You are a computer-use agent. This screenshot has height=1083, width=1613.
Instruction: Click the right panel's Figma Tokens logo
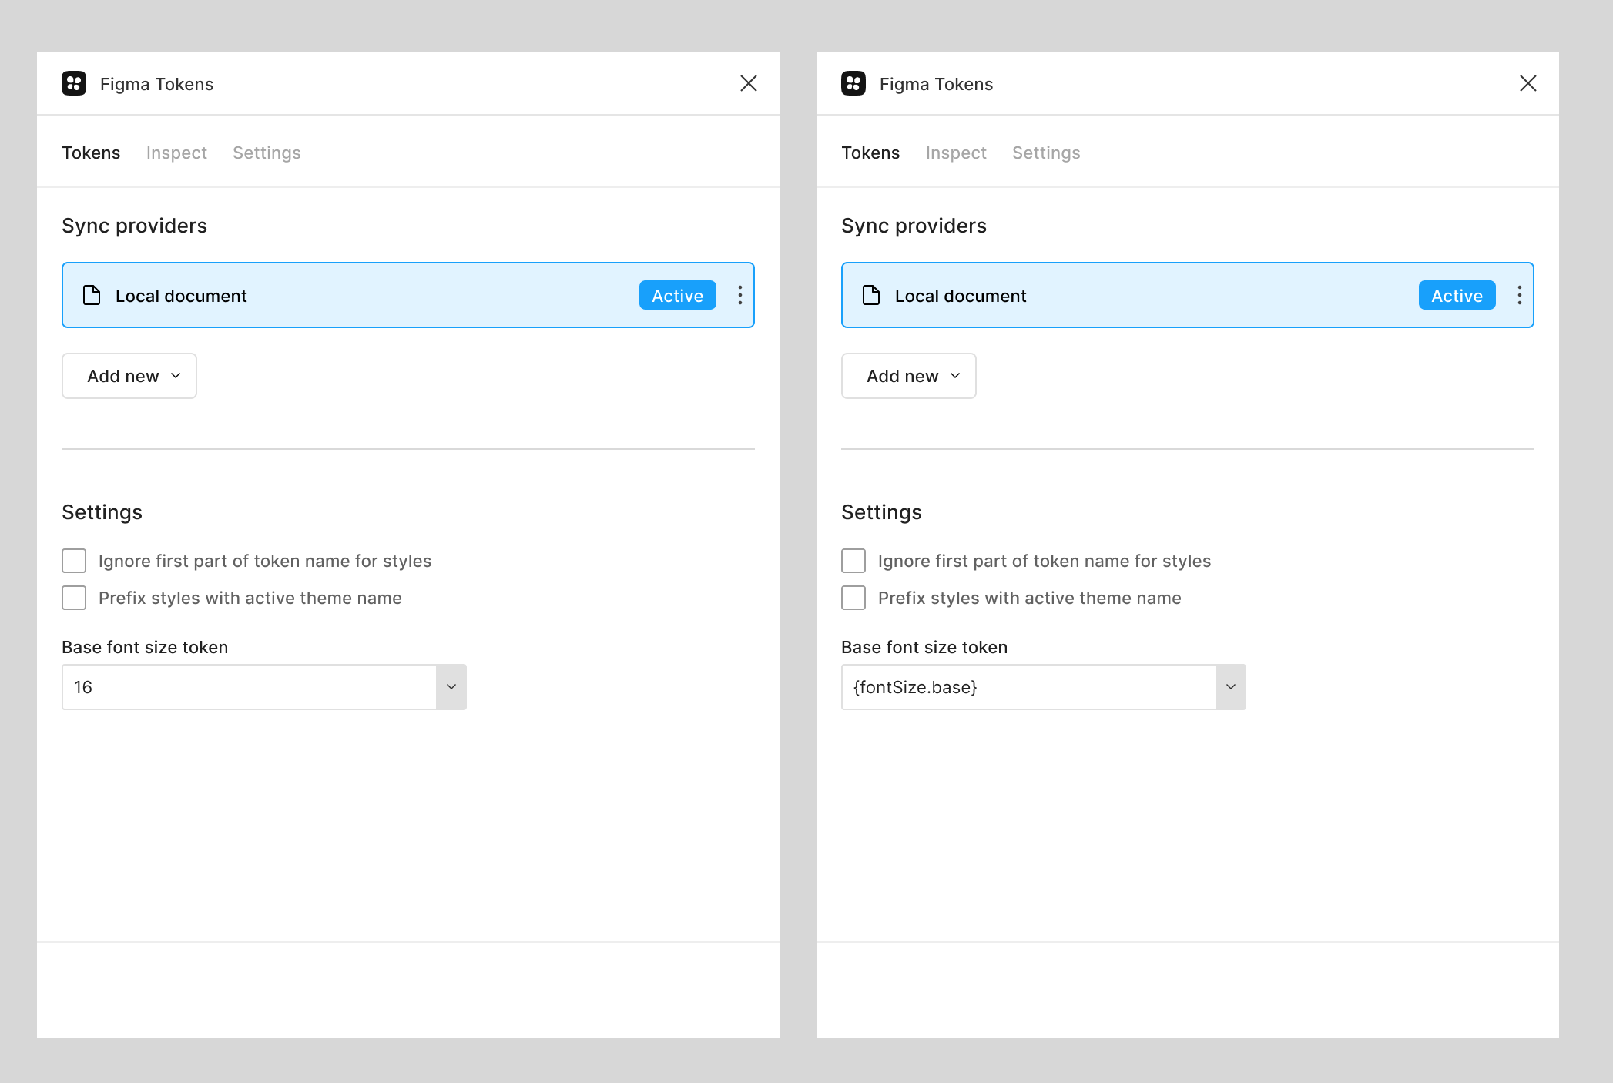pyautogui.click(x=853, y=83)
